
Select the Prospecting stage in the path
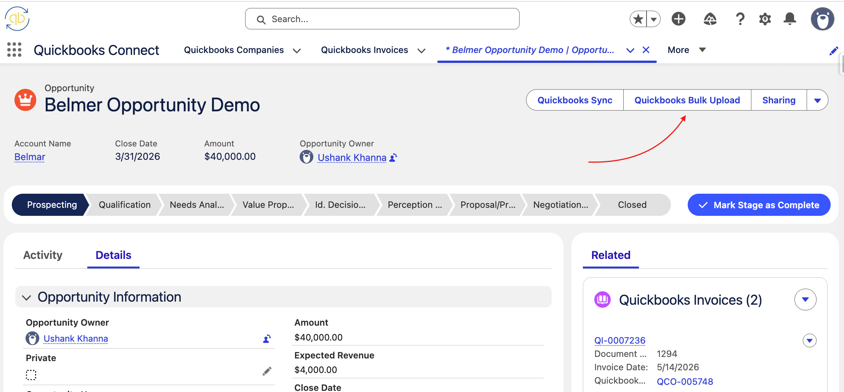point(50,205)
